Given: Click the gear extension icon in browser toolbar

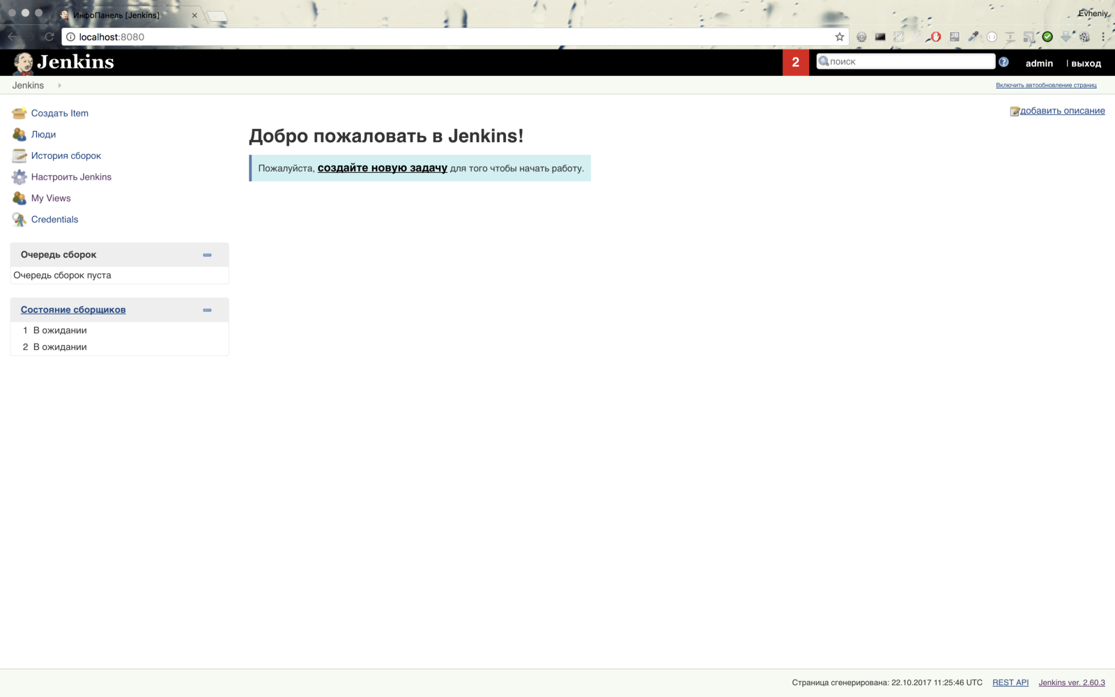Looking at the screenshot, I should point(861,37).
